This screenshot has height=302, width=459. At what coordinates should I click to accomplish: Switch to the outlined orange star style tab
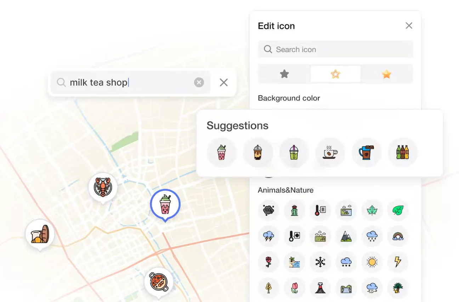(x=335, y=74)
